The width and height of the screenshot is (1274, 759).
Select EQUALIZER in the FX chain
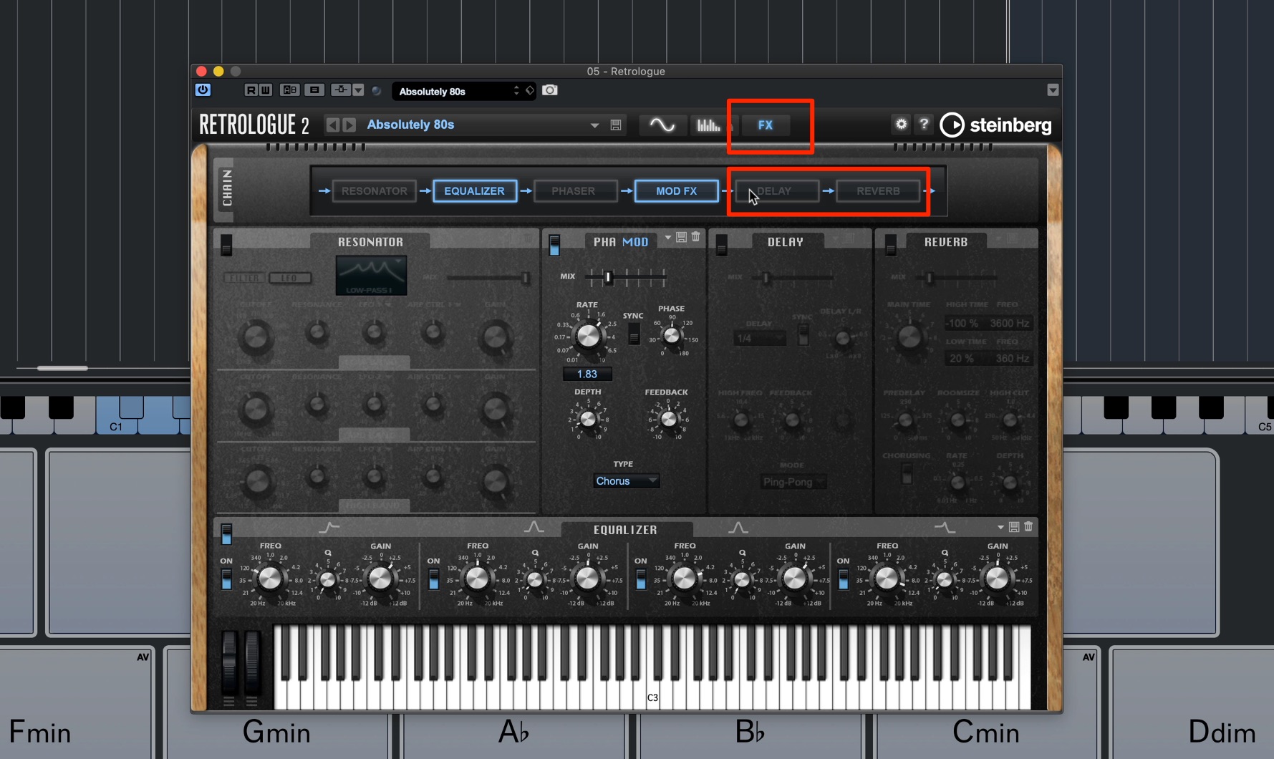474,191
